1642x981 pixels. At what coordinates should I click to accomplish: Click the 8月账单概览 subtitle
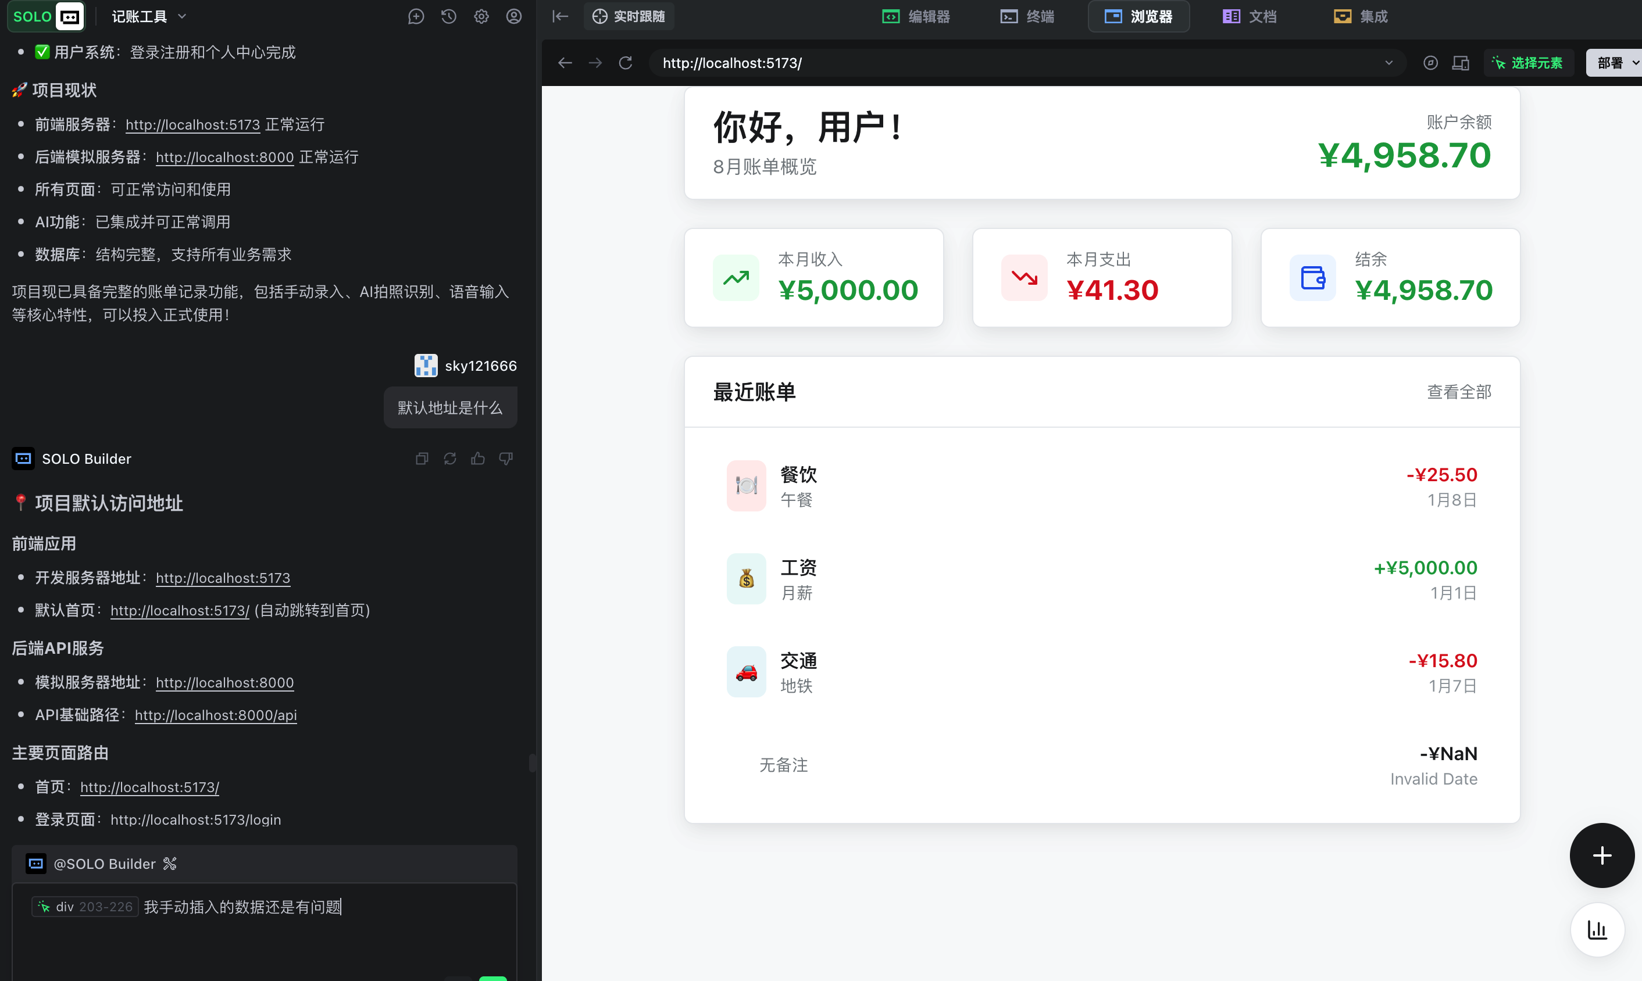[x=765, y=167]
